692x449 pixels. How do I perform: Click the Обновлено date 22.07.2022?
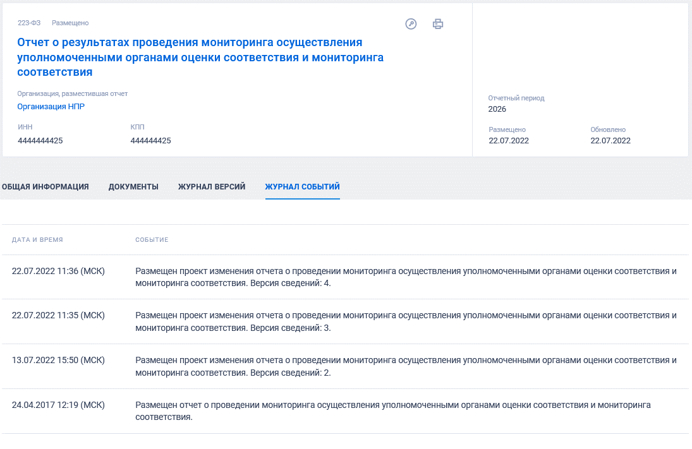pos(610,141)
